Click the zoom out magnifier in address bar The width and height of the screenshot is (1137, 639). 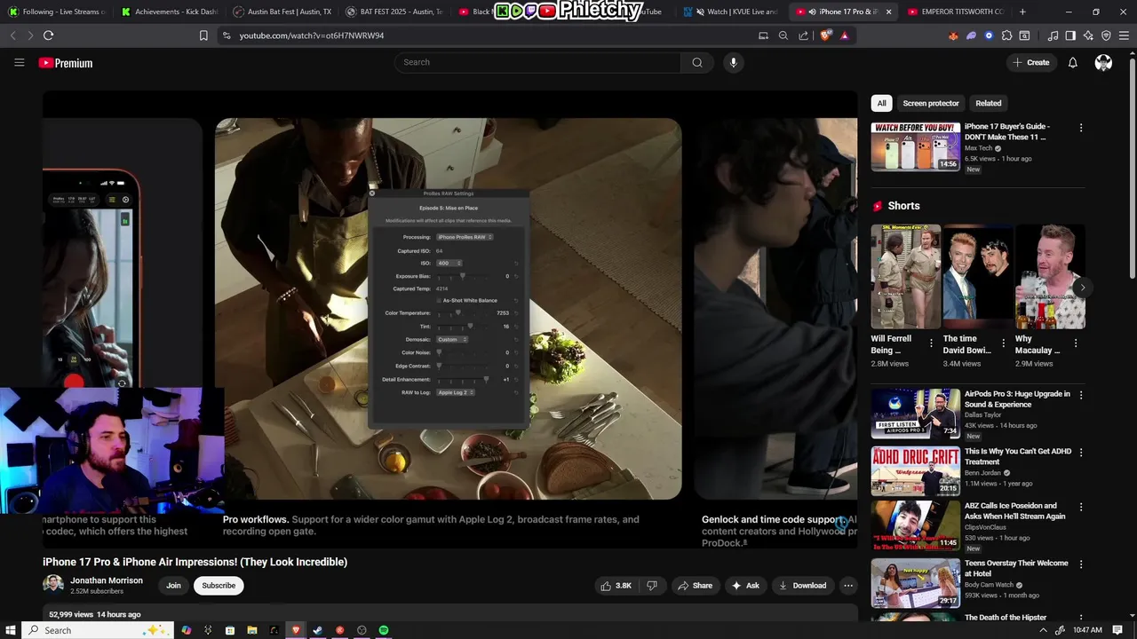(x=783, y=35)
